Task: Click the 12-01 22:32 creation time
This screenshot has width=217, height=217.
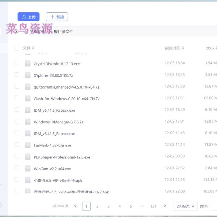Action: click(175, 168)
